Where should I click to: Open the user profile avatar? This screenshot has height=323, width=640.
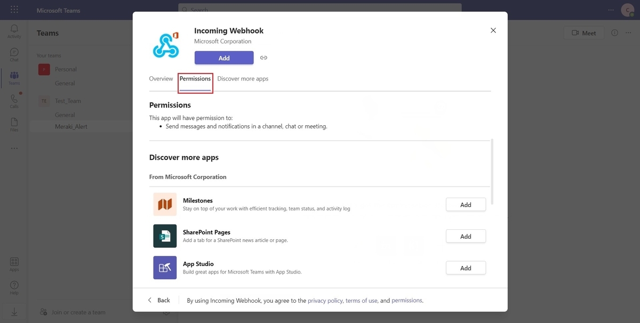[627, 10]
